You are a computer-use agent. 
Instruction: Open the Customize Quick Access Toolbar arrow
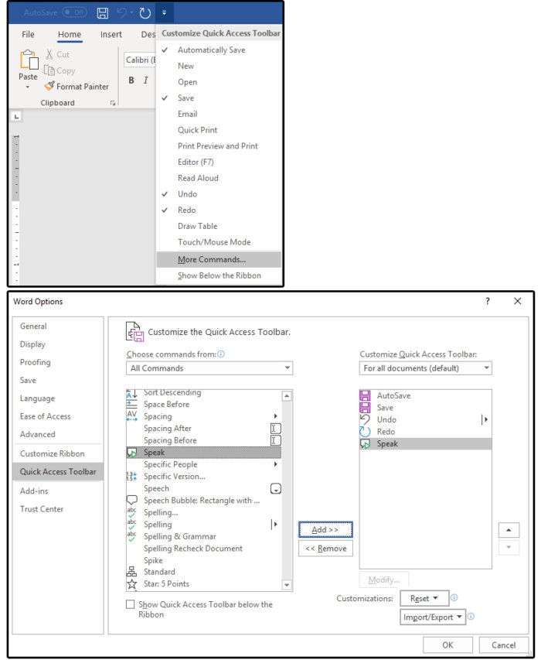tap(165, 13)
